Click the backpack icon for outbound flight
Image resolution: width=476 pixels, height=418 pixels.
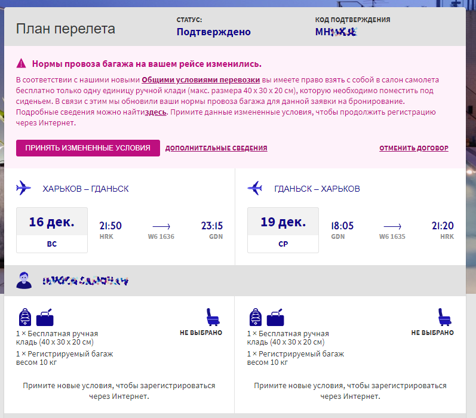coord(25,317)
